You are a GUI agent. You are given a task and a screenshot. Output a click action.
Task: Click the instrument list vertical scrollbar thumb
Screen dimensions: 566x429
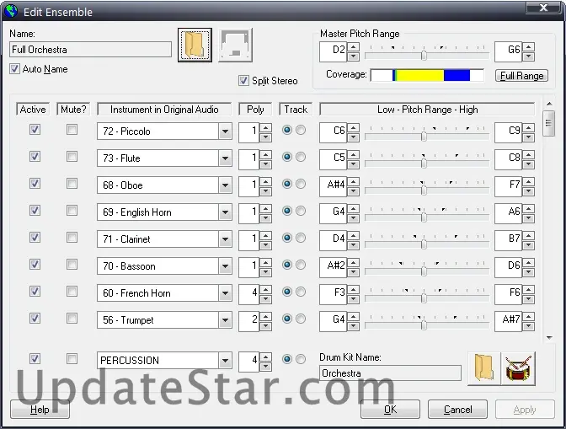[549, 124]
